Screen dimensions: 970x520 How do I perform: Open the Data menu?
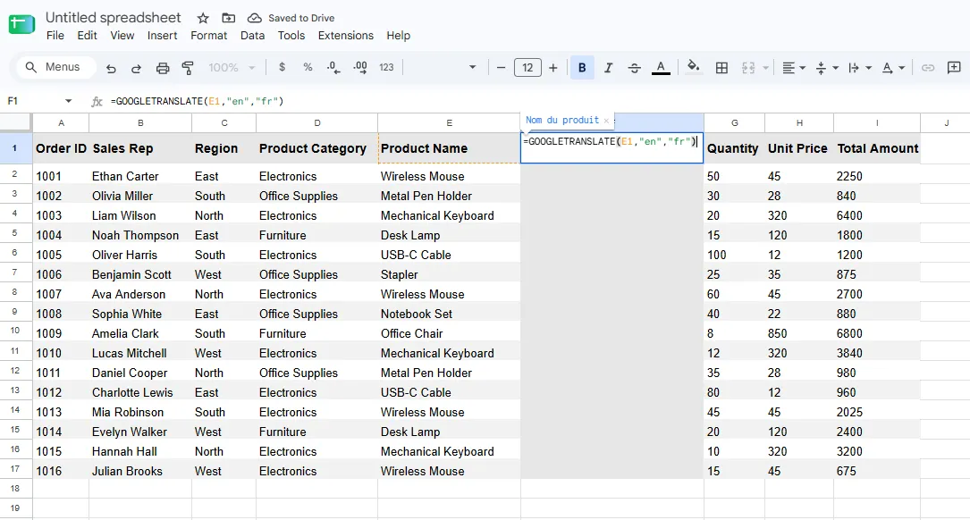coord(252,36)
